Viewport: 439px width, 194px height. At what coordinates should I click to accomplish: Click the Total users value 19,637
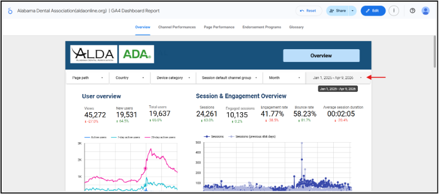point(160,113)
